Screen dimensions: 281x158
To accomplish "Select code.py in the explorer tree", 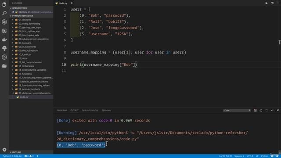I will pyautogui.click(x=24, y=97).
